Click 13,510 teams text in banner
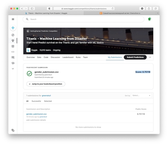168x145 pixels. (45, 50)
